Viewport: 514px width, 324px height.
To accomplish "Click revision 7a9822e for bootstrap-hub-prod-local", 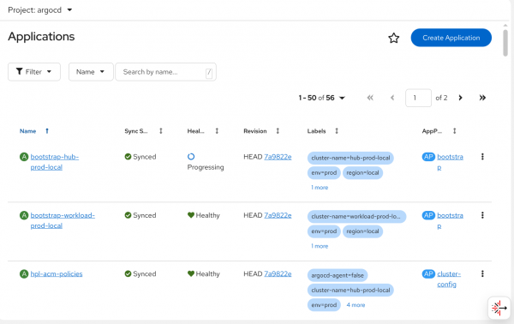I will [x=278, y=157].
